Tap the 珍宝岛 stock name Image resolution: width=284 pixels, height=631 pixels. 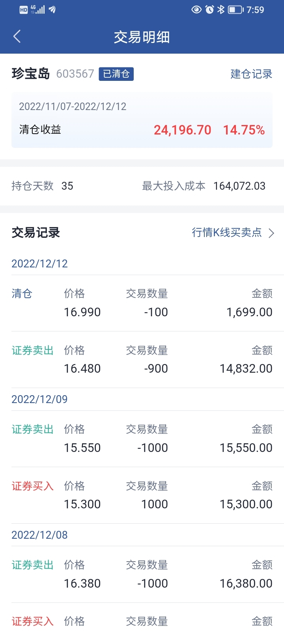tap(31, 74)
